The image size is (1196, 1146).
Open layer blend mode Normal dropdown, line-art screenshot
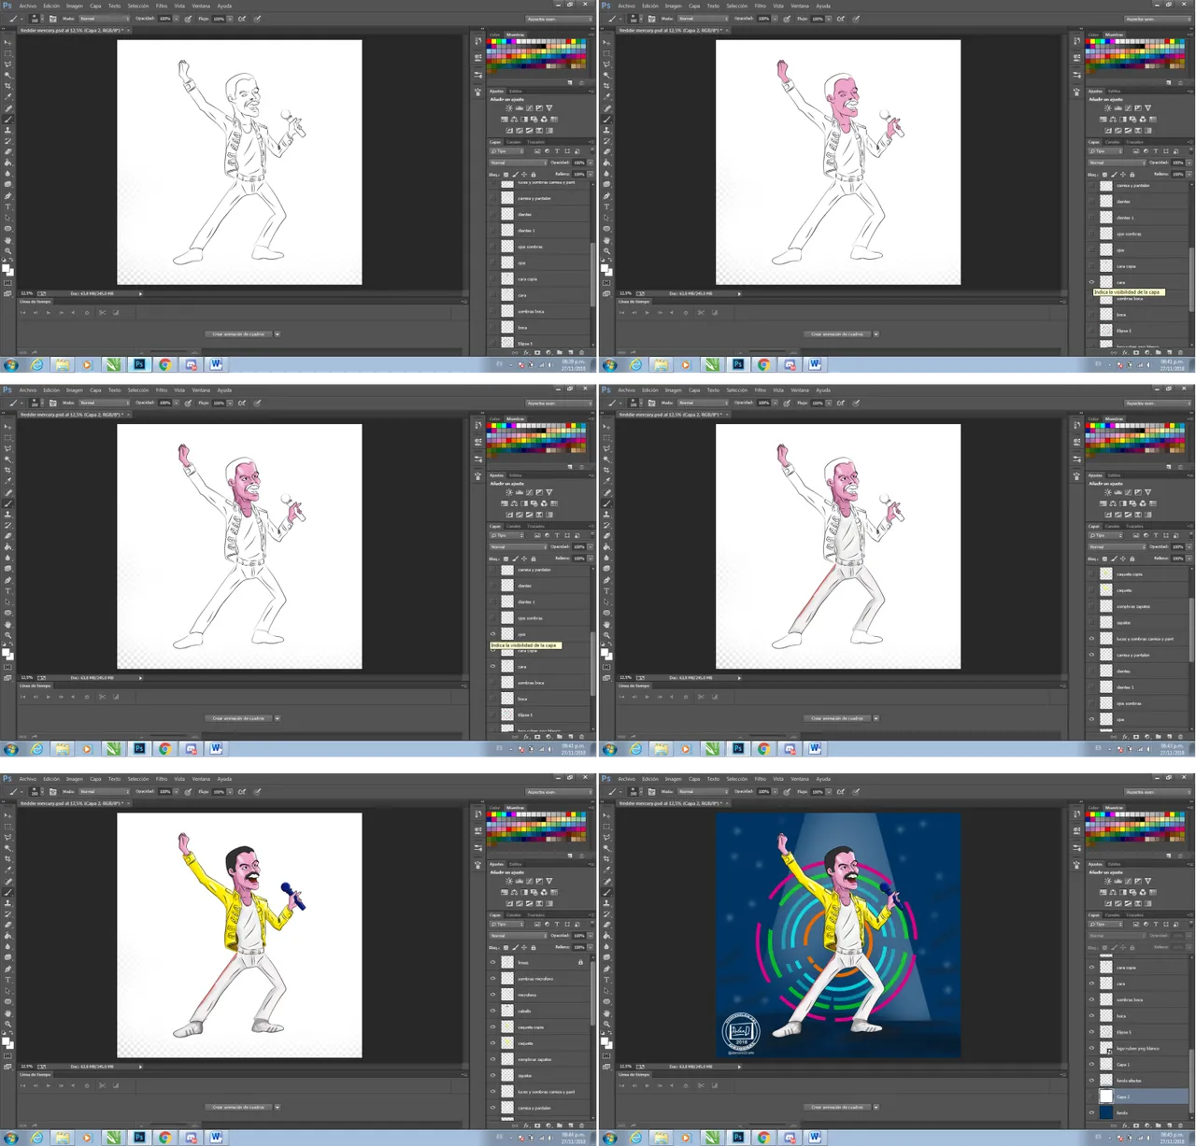[x=518, y=163]
